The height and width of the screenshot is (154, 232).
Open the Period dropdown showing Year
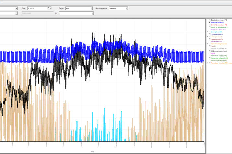pos(92,9)
